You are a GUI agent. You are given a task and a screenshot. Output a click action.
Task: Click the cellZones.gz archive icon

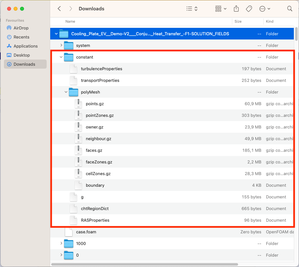(78, 173)
